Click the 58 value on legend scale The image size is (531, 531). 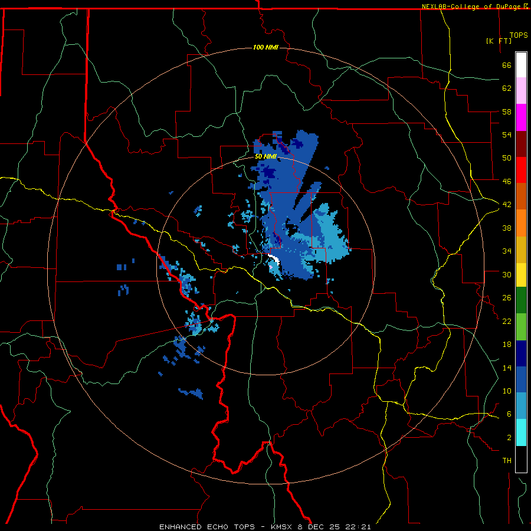(x=507, y=112)
